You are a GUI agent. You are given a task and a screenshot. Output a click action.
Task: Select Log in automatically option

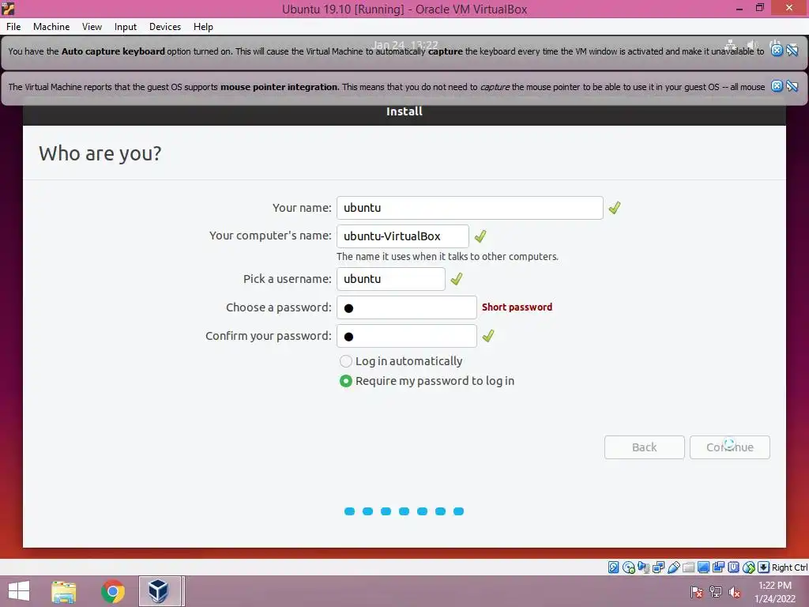[x=401, y=360]
